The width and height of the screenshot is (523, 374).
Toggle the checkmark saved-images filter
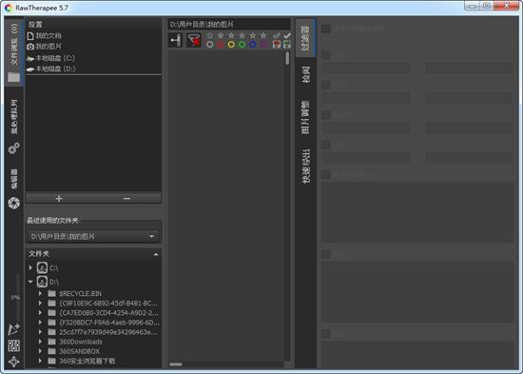click(x=287, y=35)
